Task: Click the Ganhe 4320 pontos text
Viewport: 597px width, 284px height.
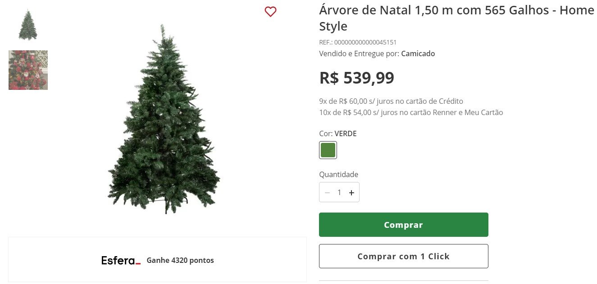Action: (180, 260)
